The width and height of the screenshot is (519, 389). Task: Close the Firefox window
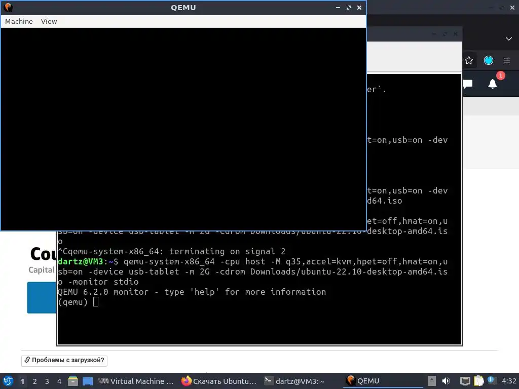click(512, 7)
